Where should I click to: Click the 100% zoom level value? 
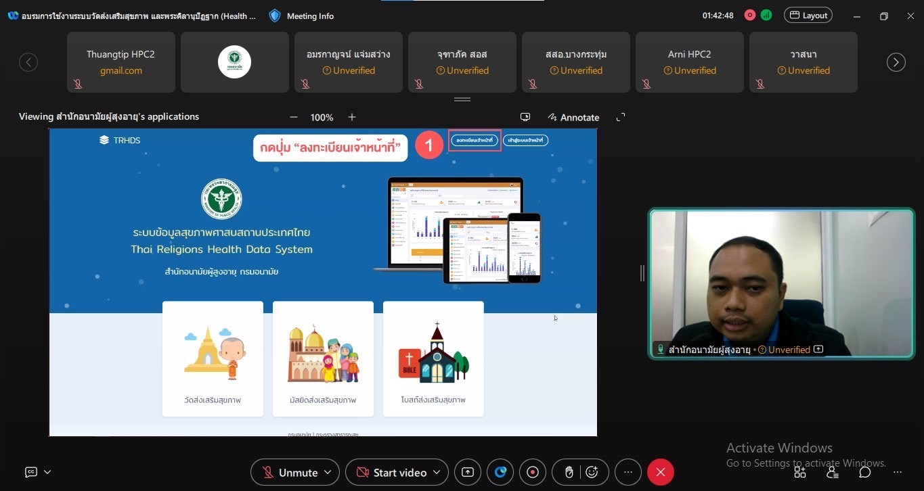point(322,118)
